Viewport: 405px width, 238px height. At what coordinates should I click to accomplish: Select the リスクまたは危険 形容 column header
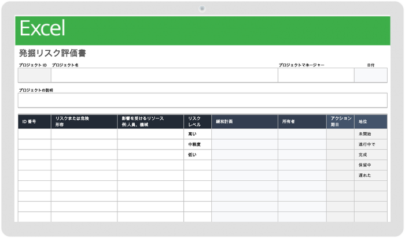point(84,122)
